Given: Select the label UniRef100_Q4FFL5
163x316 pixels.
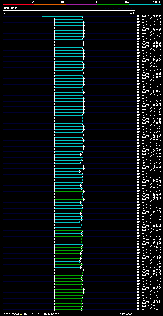Looking at the screenshot, I should [x=149, y=149].
